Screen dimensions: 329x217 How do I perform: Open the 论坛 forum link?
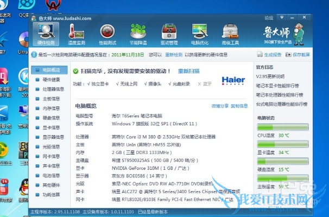coord(269,18)
